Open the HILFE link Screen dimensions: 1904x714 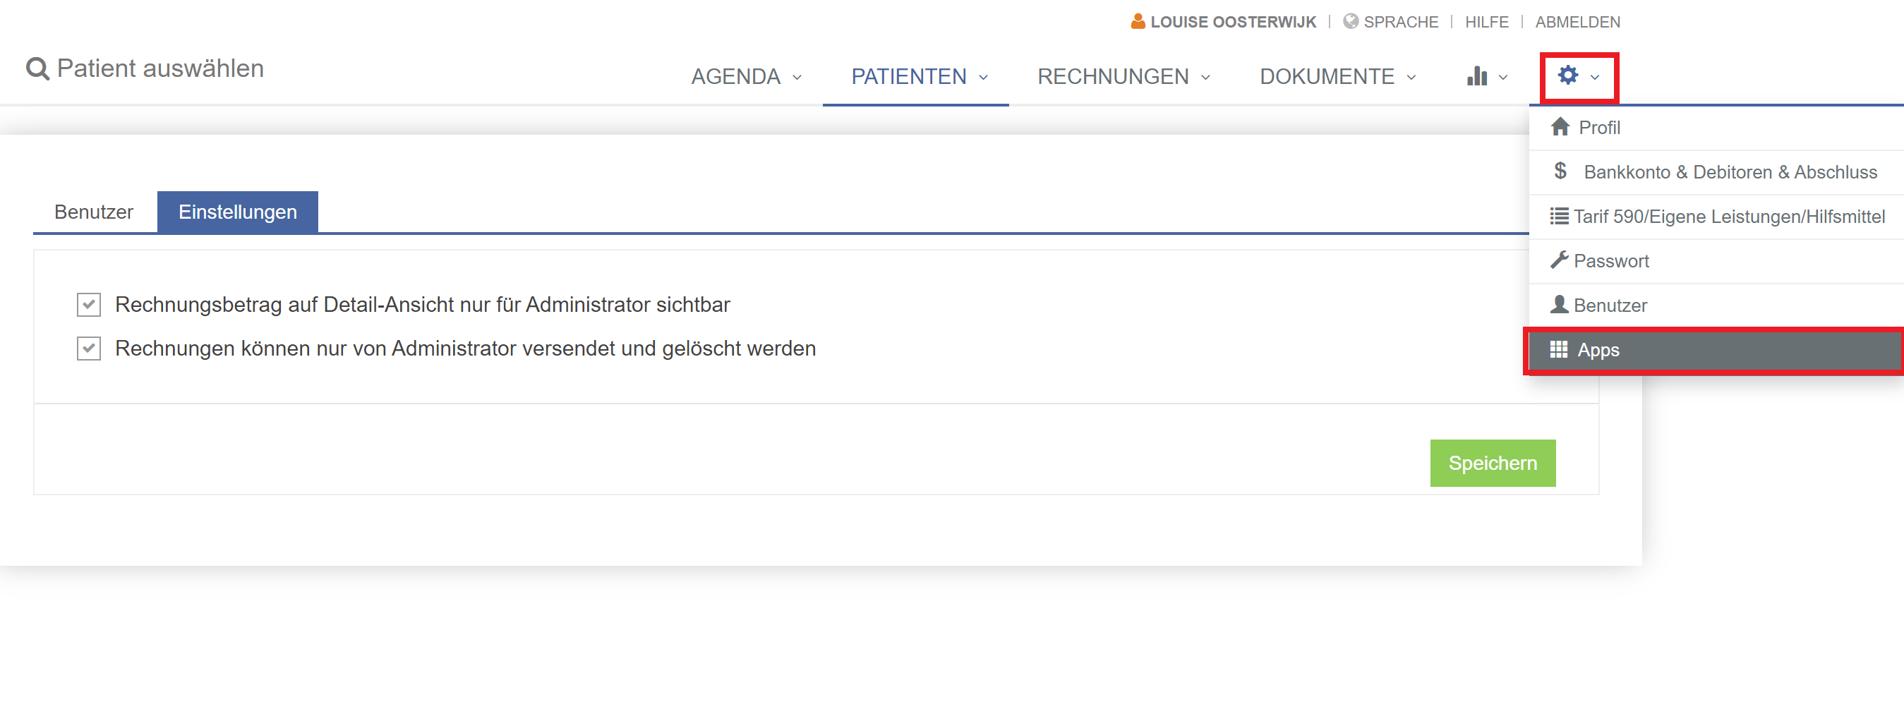coord(1486,21)
